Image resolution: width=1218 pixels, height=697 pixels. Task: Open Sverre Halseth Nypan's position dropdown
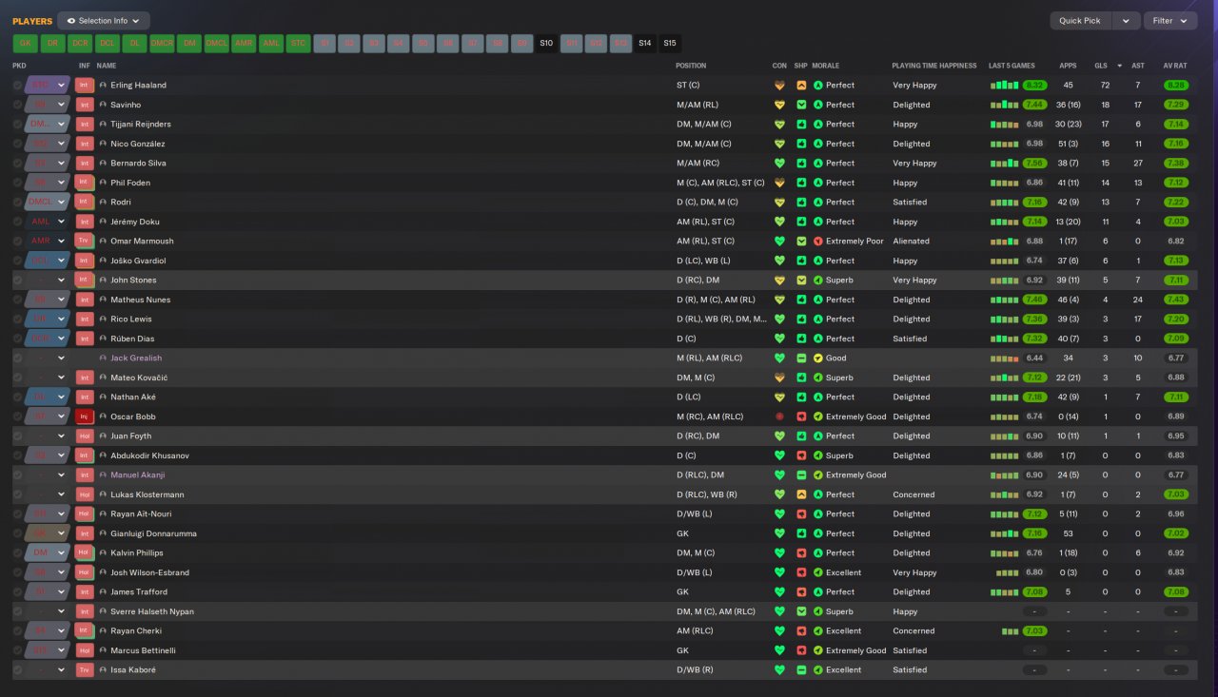[x=48, y=611]
